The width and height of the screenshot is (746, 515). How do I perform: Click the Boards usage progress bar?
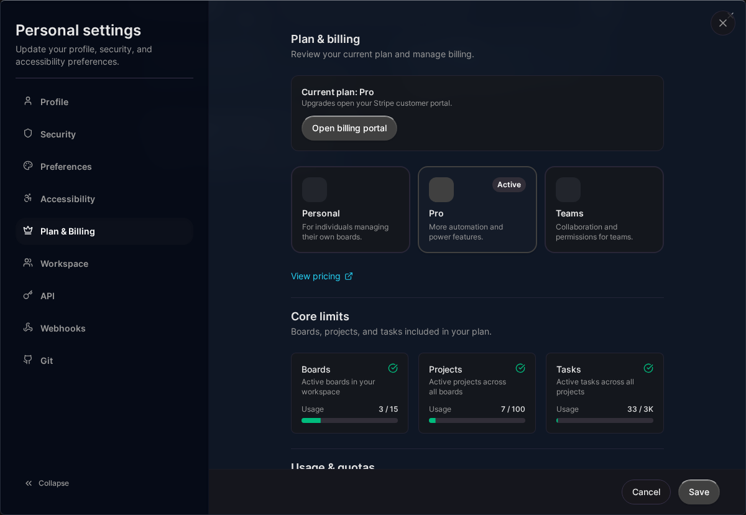349,420
